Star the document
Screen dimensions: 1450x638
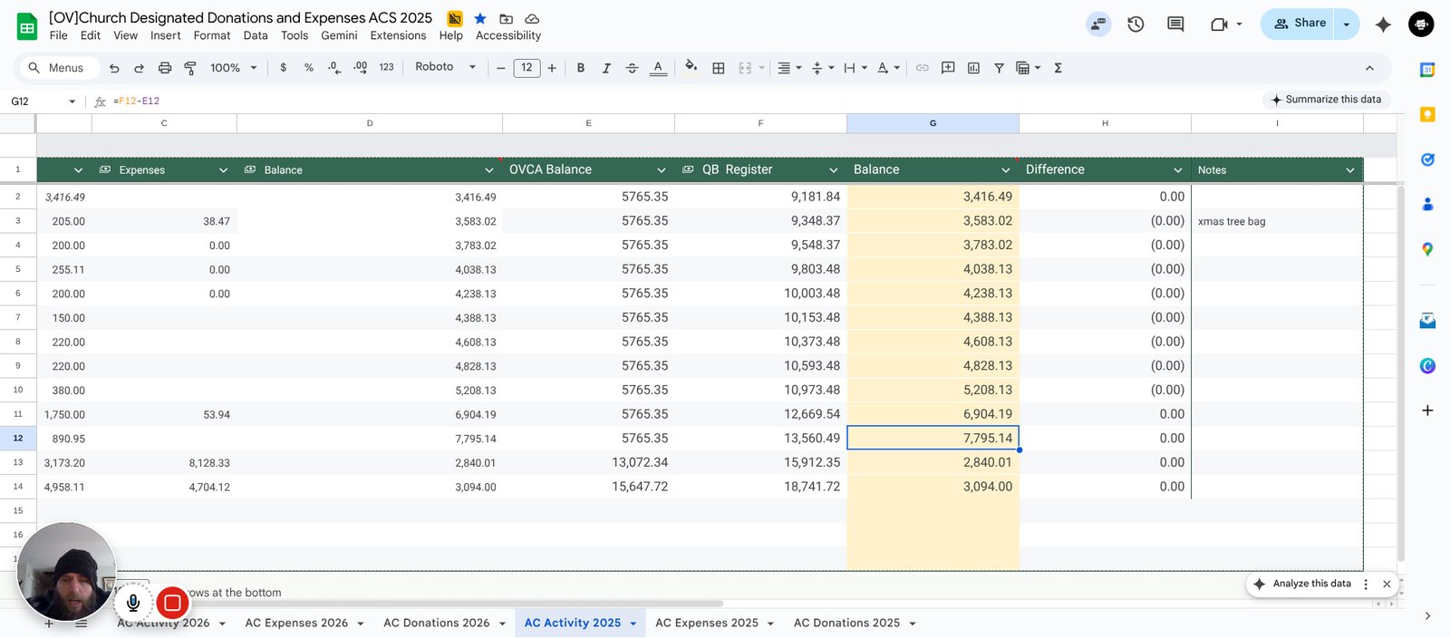[x=480, y=18]
